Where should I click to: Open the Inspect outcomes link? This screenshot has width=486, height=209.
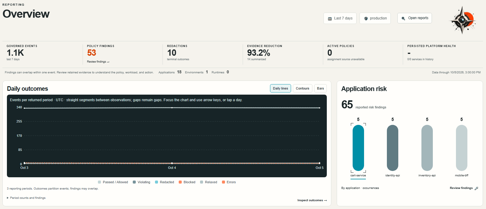(312, 200)
